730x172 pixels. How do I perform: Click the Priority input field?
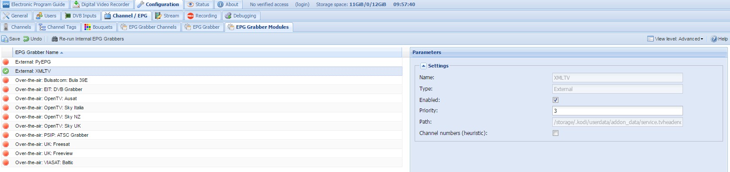coord(617,111)
